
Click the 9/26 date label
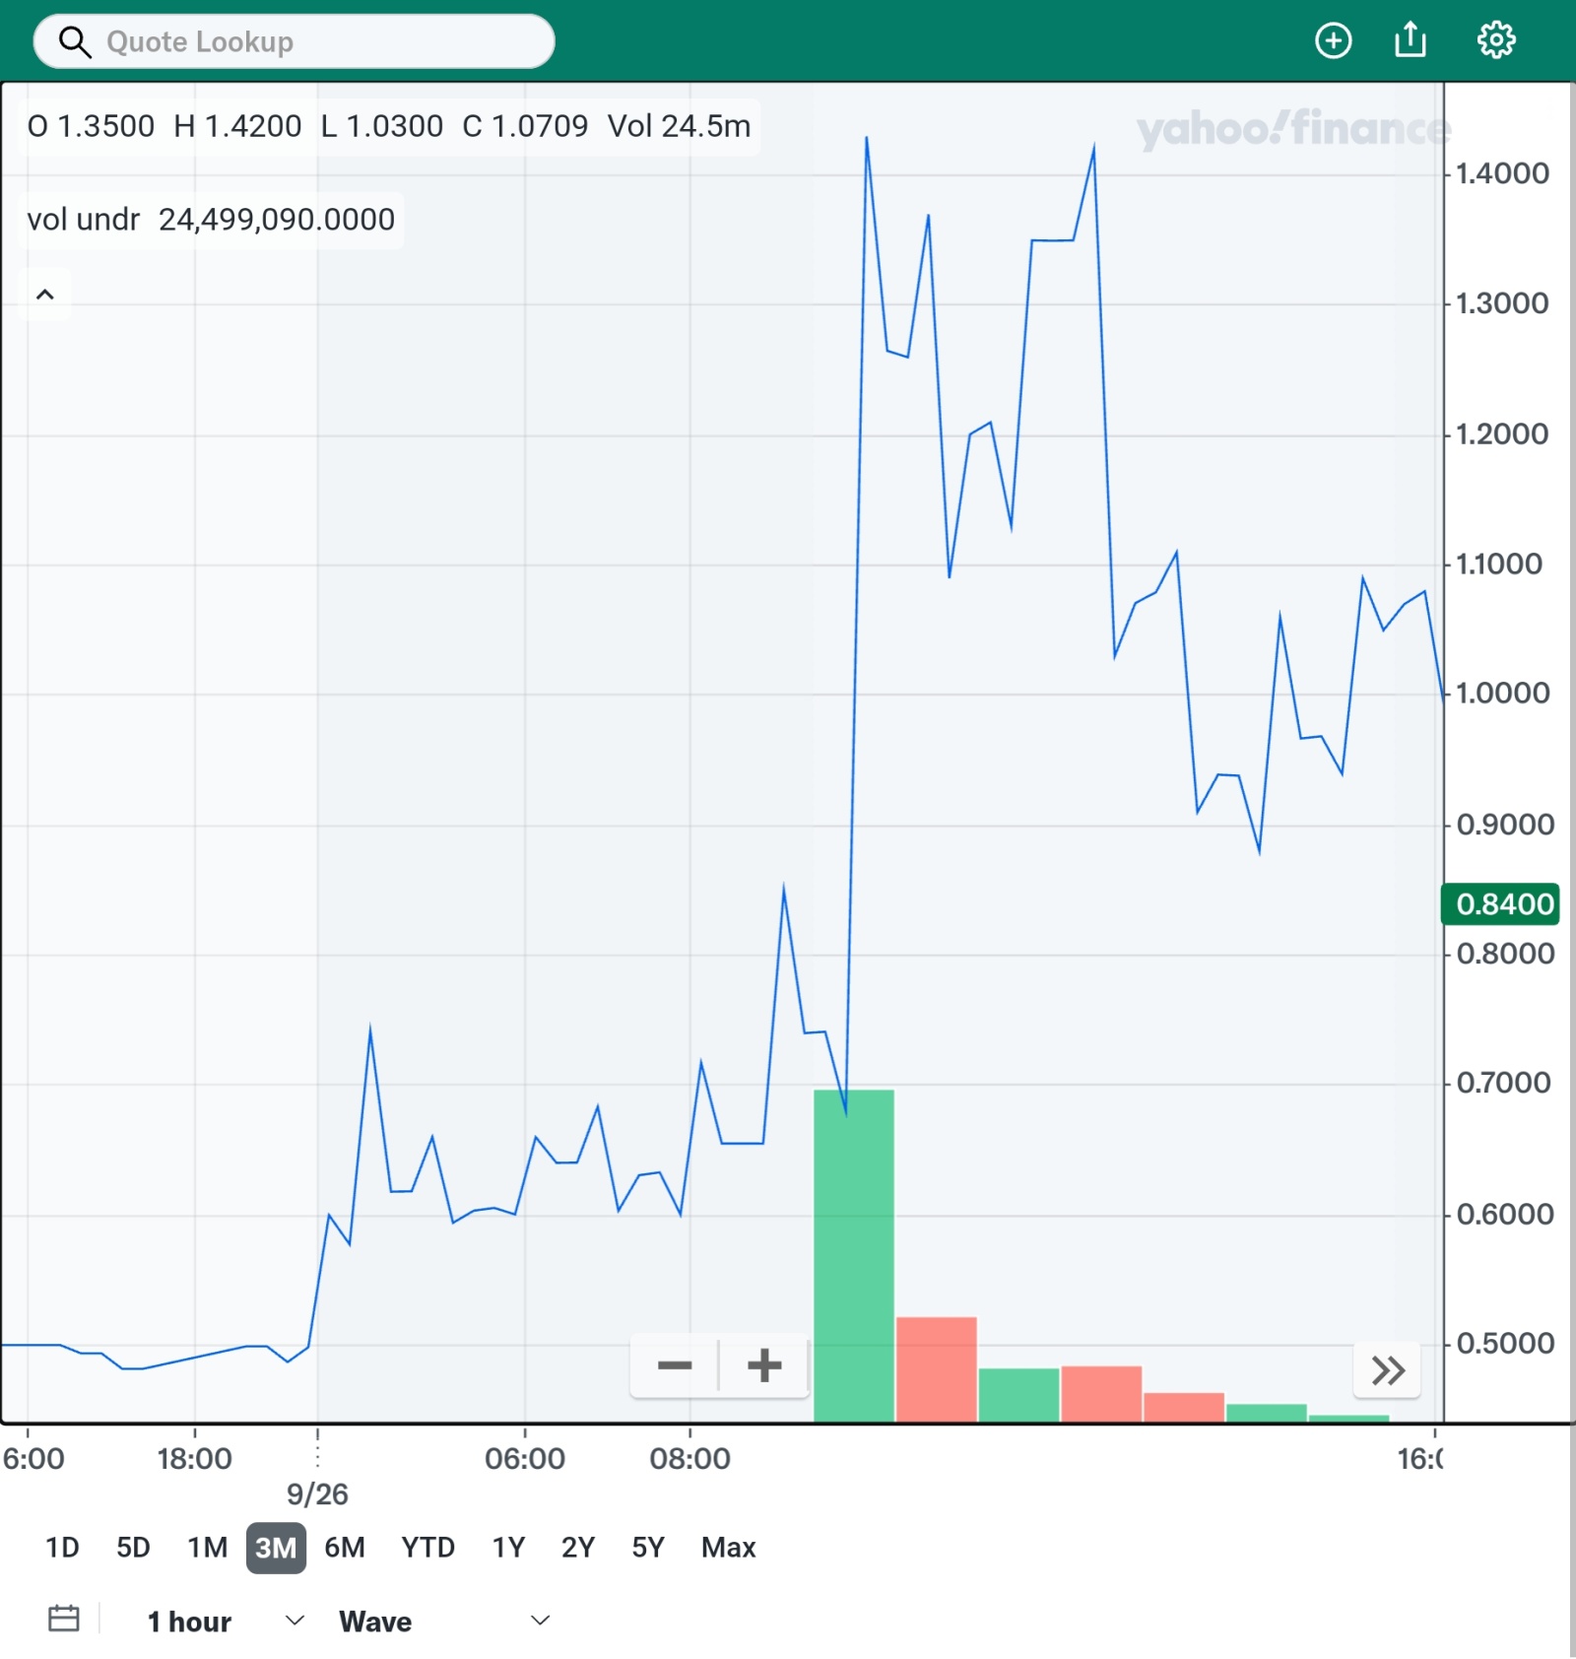coord(317,1494)
